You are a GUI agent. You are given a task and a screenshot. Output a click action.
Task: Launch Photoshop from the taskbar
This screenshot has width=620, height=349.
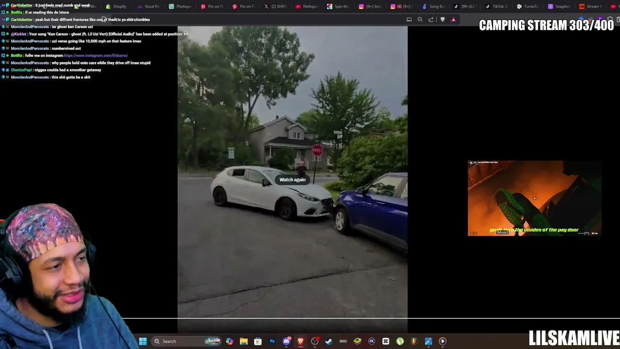tap(272, 341)
